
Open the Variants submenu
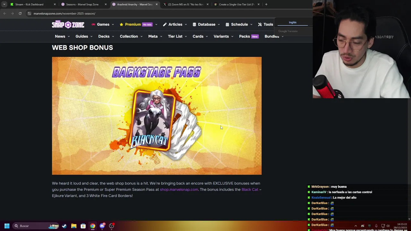coord(223,36)
